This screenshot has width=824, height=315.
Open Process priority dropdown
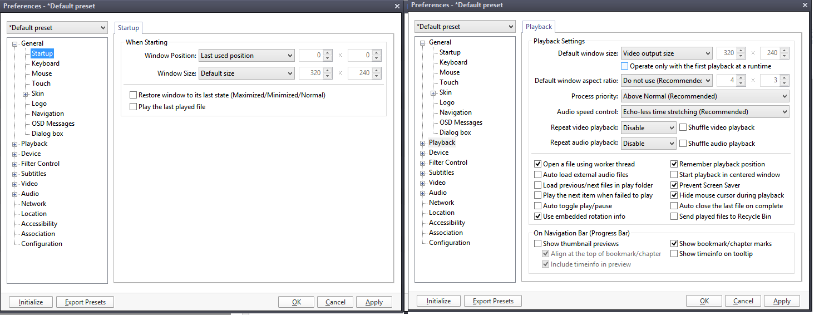(x=705, y=96)
